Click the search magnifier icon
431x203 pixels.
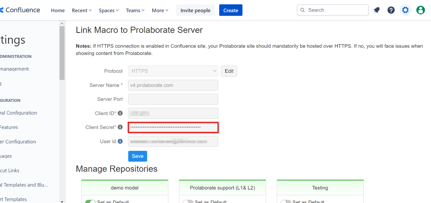tap(303, 10)
